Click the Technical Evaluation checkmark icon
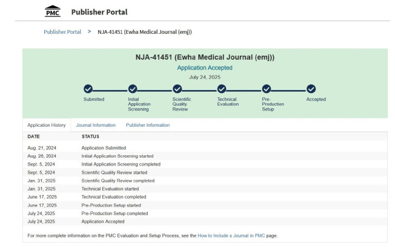Image resolution: width=395 pixels, height=247 pixels. 222,89
